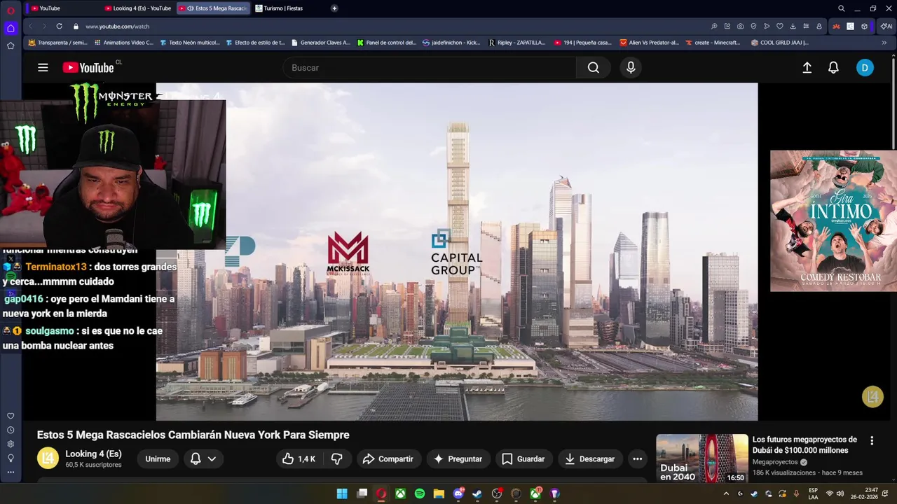Screen dimensions: 897x504
Task: Open 'Ripley - ZAPATILLA...' bookmark
Action: click(x=516, y=43)
